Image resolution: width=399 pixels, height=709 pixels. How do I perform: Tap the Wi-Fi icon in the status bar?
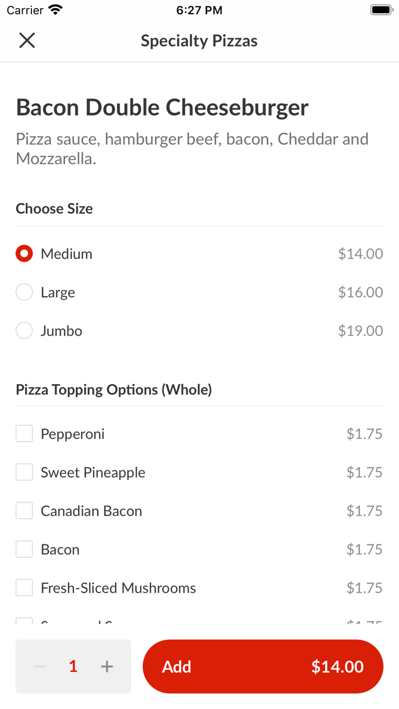pos(54,9)
